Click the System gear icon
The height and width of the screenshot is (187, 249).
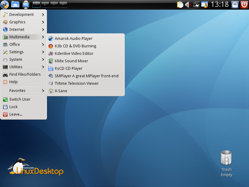point(5,60)
